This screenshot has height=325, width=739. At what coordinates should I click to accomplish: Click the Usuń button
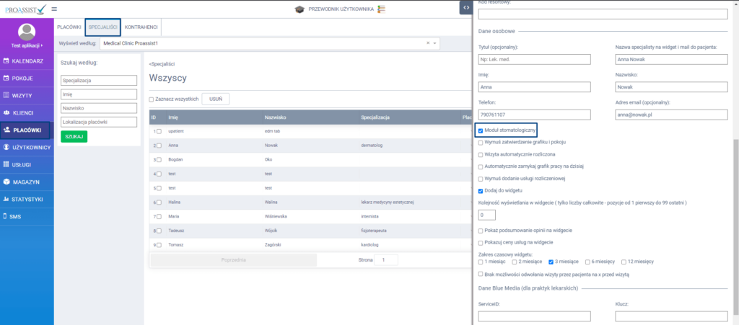click(215, 99)
